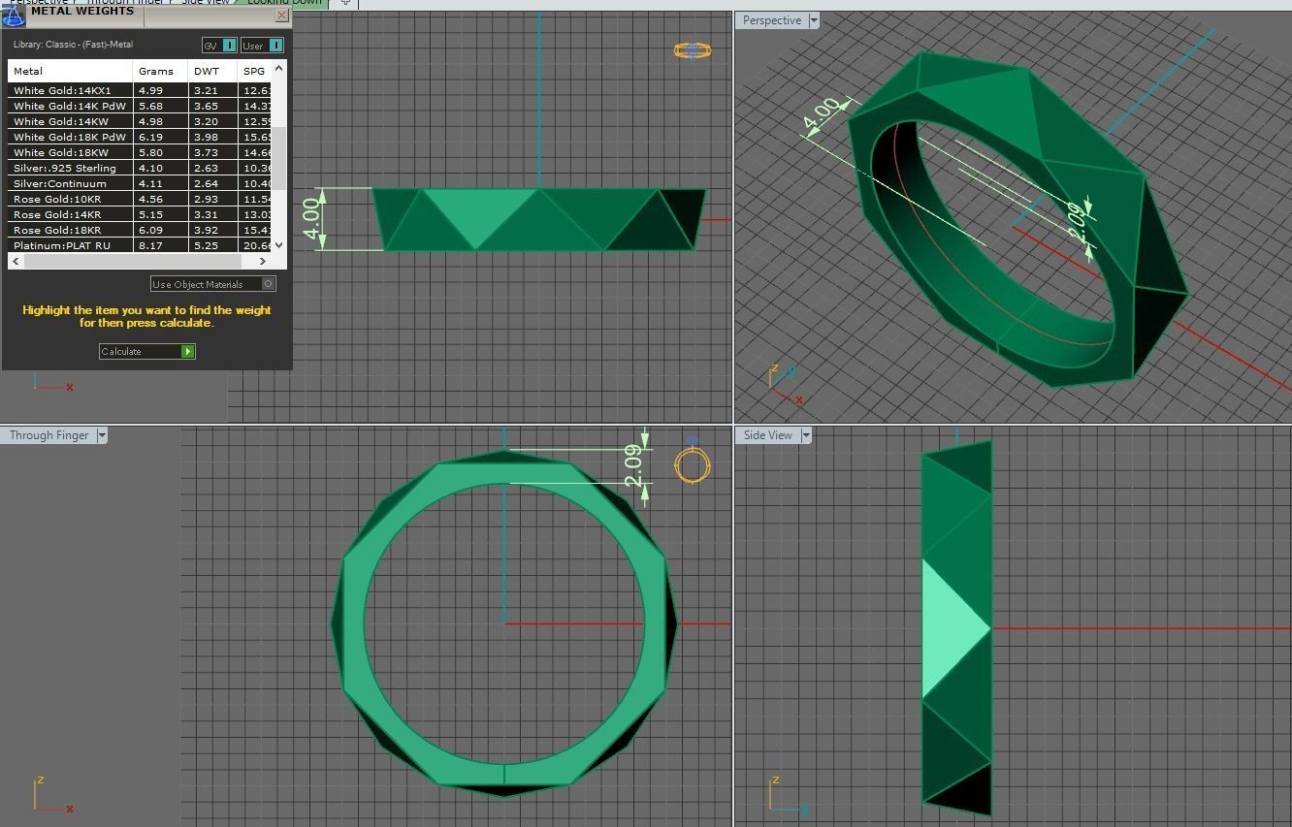
Task: Open the Side View viewport dropdown arrow
Action: (805, 435)
